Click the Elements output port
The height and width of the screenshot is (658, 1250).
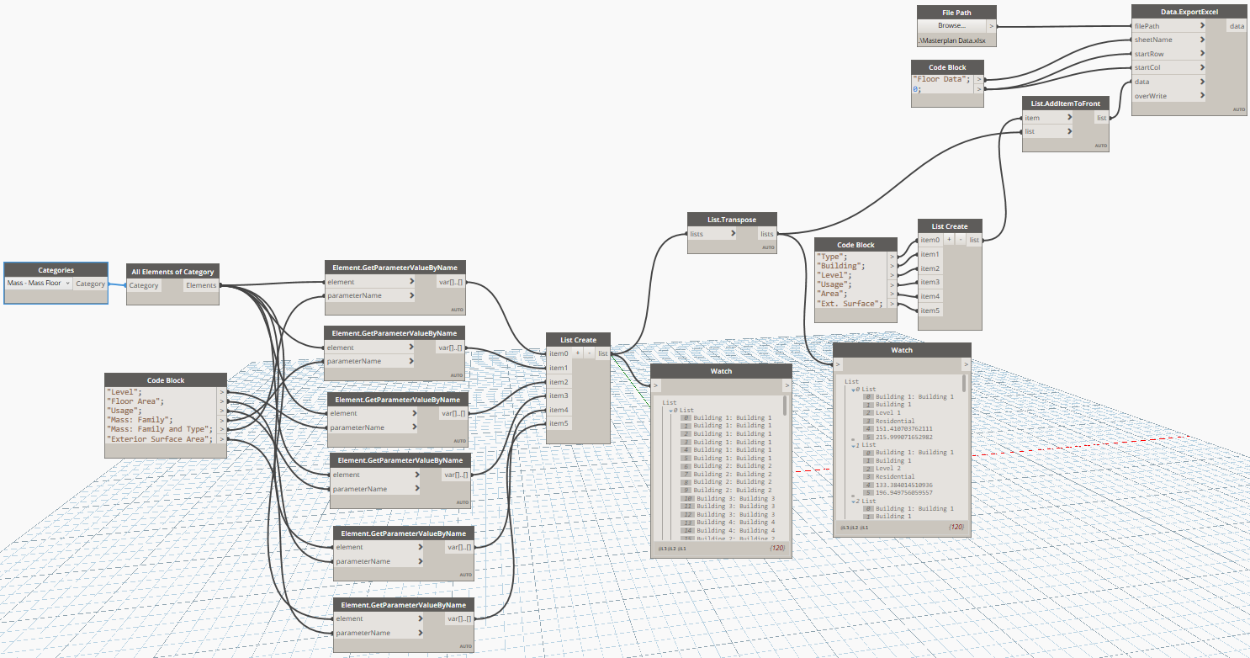coord(201,285)
